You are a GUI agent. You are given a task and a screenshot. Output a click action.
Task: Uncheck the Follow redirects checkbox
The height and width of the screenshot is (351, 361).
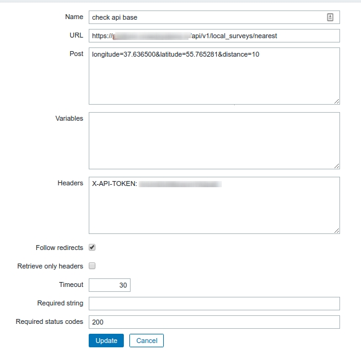[x=92, y=248]
